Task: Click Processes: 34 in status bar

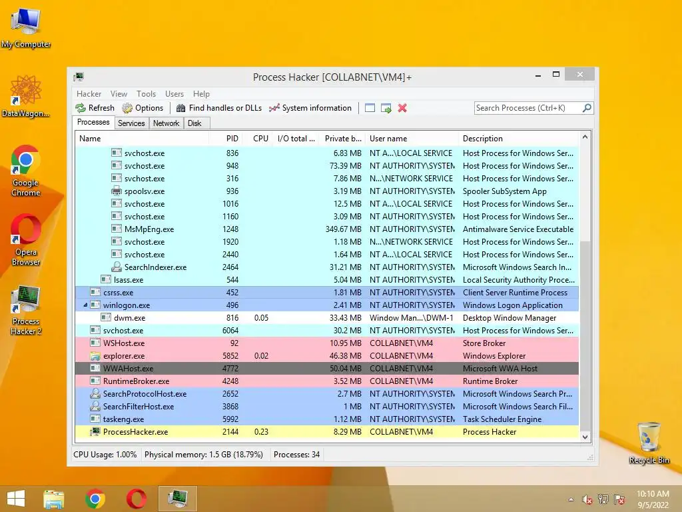Action: pos(296,455)
